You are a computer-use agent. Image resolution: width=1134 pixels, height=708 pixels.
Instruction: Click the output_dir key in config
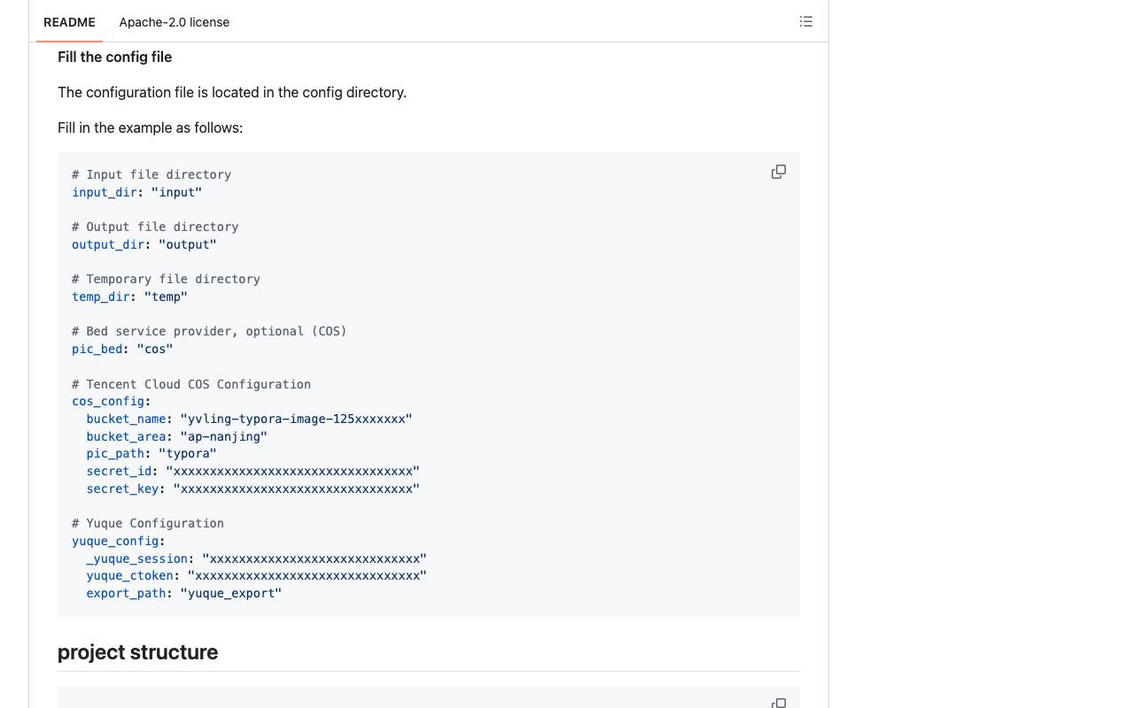coord(108,244)
